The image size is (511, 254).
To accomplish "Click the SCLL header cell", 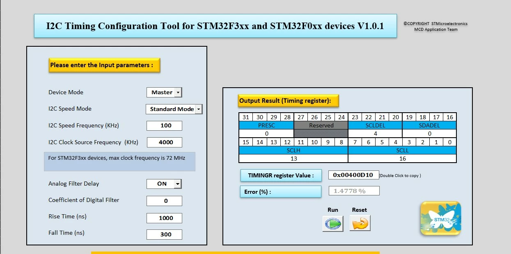I will pyautogui.click(x=402, y=150).
